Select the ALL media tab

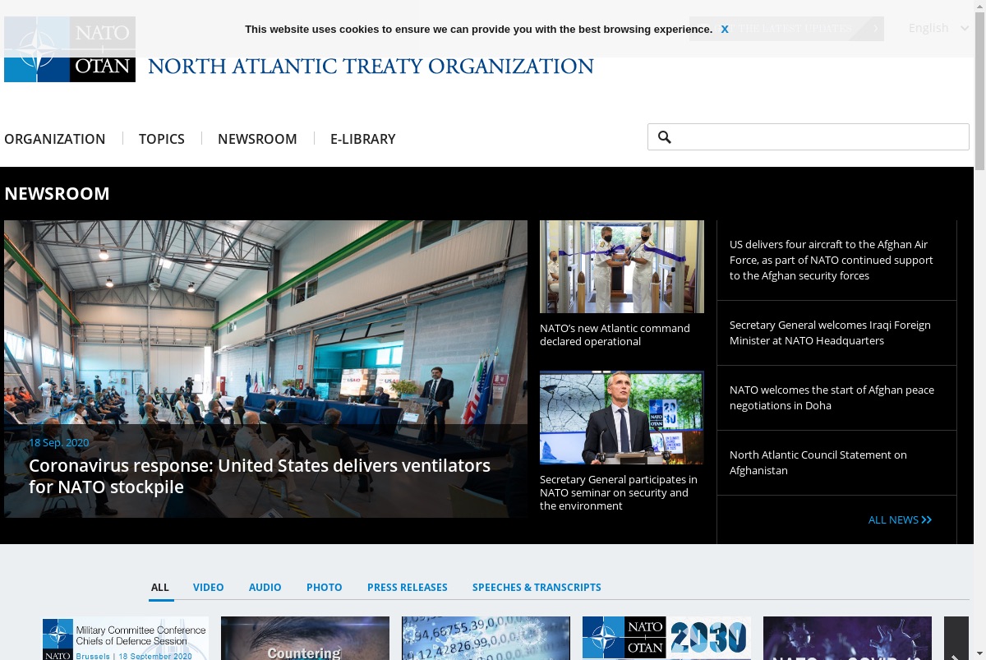[160, 587]
